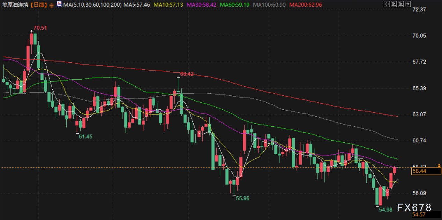Image resolution: width=442 pixels, height=220 pixels.
Task: Select the green MA60:59.19 legend
Action: coord(237,5)
